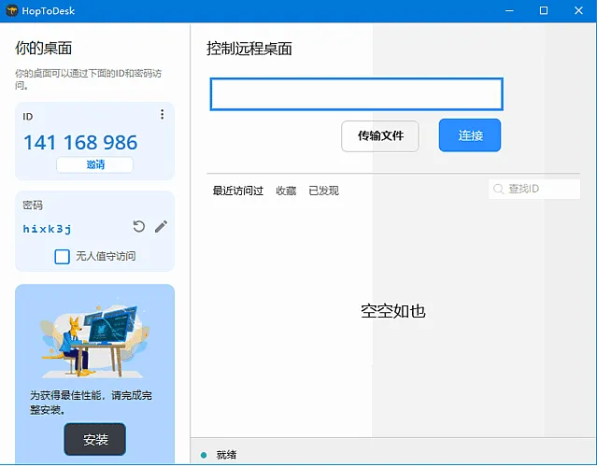
Task: Switch to the 最近访问过 tab
Action: 238,191
